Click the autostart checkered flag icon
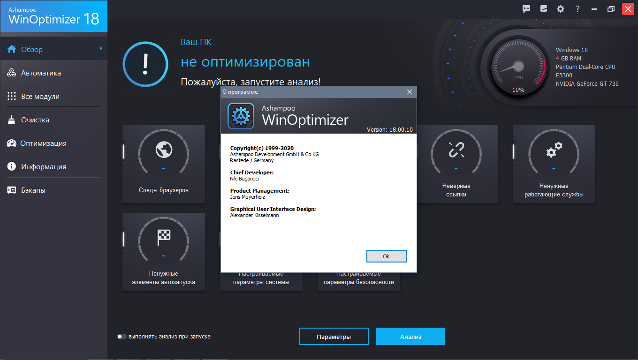The image size is (638, 360). point(164,238)
